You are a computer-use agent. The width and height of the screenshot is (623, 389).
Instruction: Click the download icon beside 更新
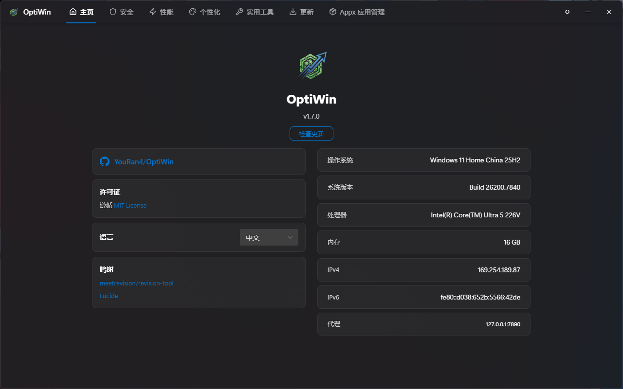(x=293, y=12)
